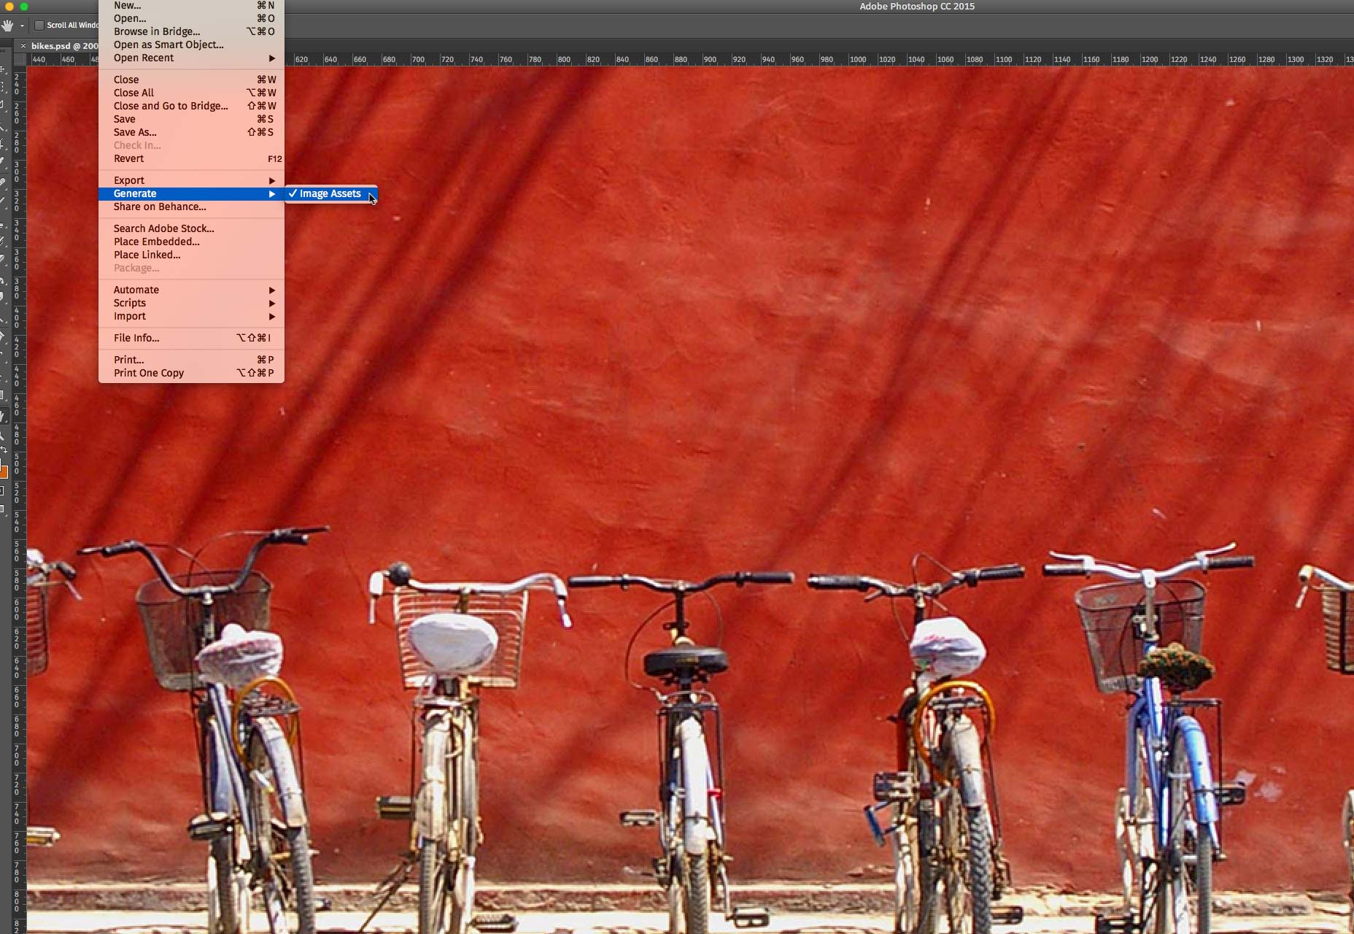The width and height of the screenshot is (1354, 934).
Task: Enable the Scroll All Windows checkbox
Action: pyautogui.click(x=39, y=26)
